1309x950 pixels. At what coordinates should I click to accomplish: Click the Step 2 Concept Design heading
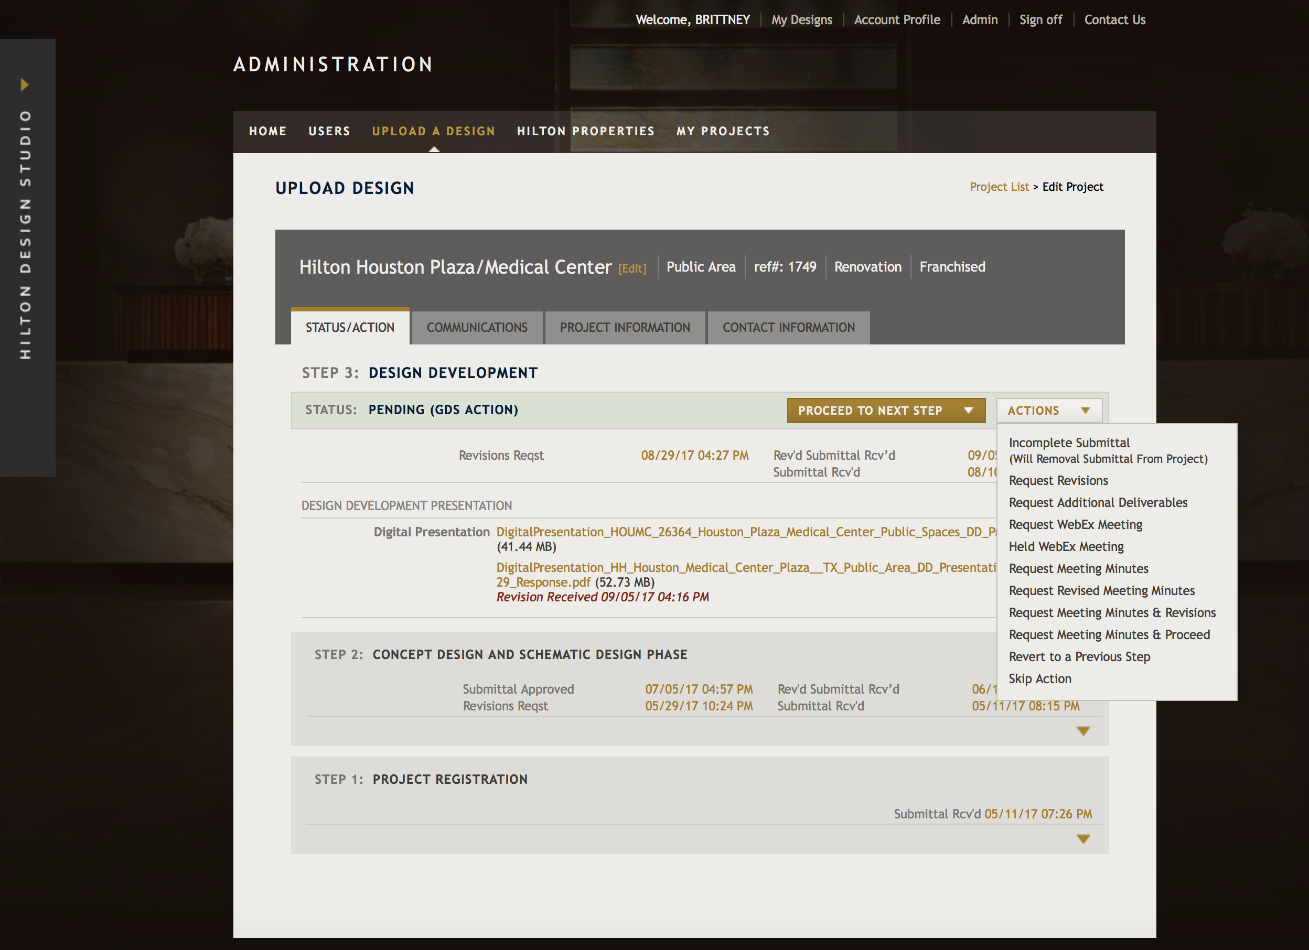point(501,654)
